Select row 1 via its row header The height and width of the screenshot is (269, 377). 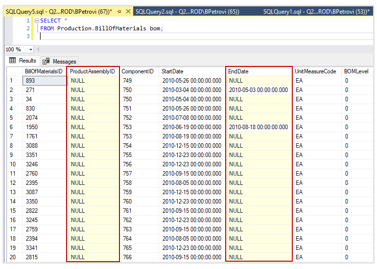point(14,81)
